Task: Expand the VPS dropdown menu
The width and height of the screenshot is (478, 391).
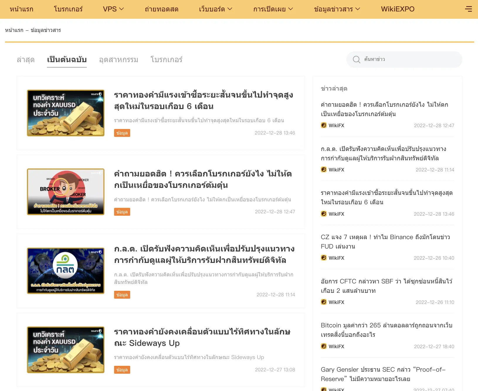Action: pos(113,9)
